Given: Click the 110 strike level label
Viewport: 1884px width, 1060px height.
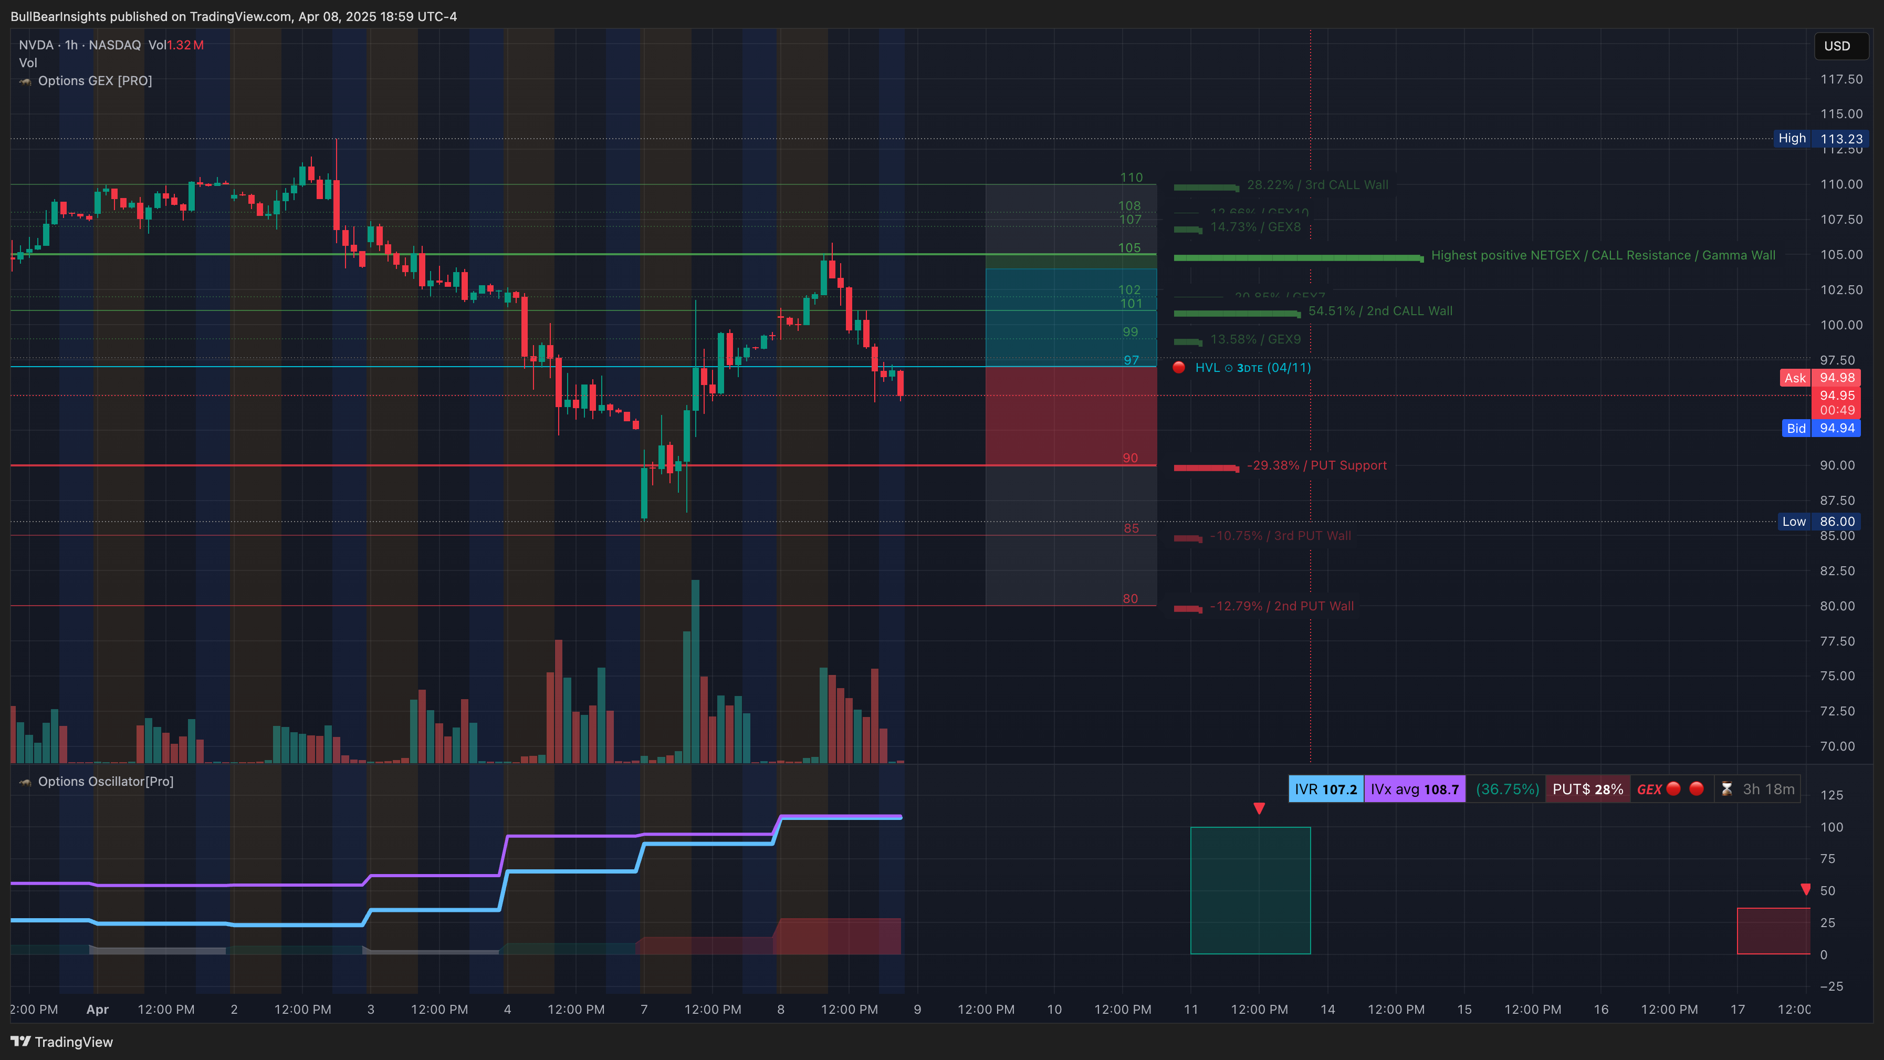Looking at the screenshot, I should click(x=1132, y=177).
